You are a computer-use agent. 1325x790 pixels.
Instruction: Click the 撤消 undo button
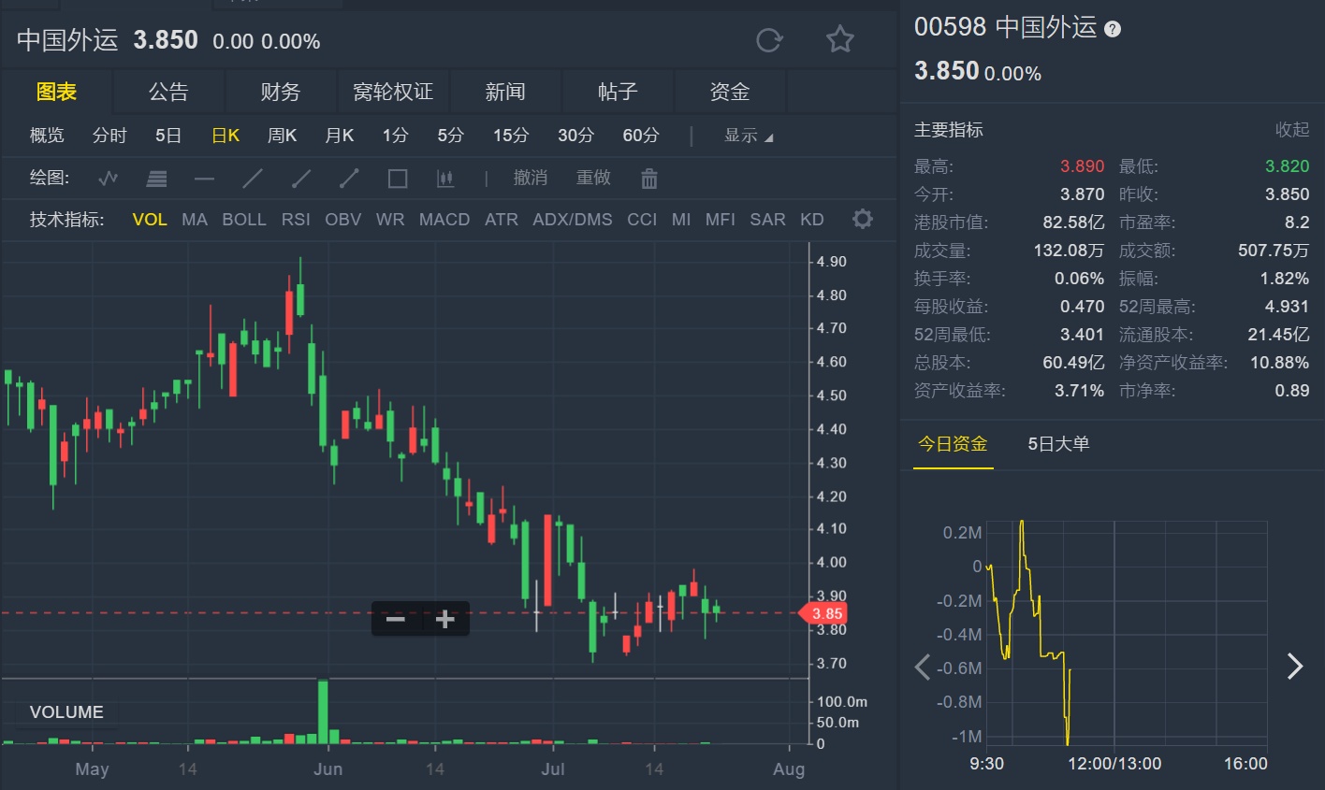tap(530, 178)
